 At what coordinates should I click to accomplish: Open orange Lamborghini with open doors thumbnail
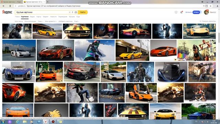tap(141, 93)
